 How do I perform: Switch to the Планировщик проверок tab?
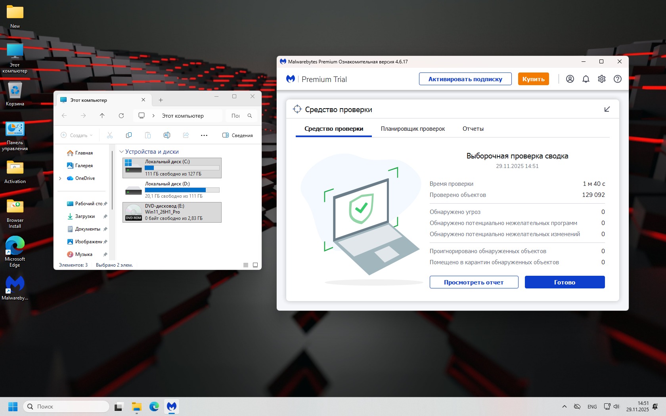[413, 129]
